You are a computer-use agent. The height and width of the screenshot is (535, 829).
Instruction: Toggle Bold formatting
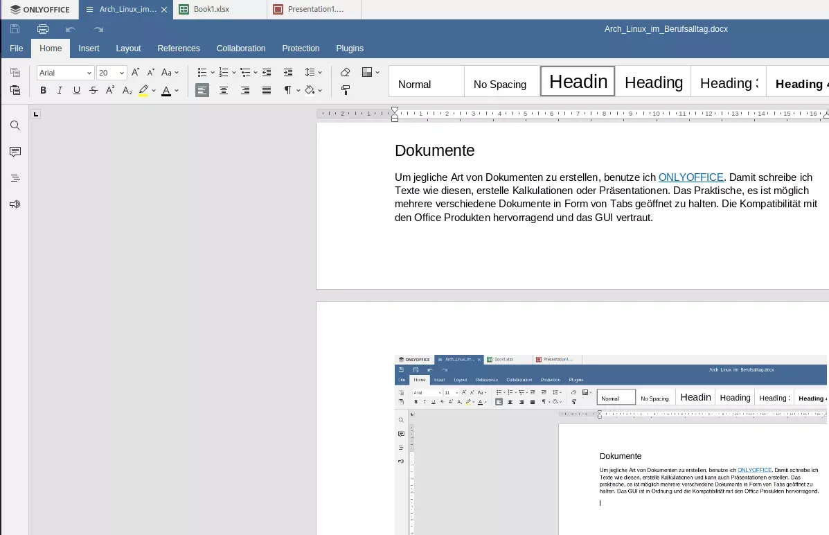coord(44,91)
